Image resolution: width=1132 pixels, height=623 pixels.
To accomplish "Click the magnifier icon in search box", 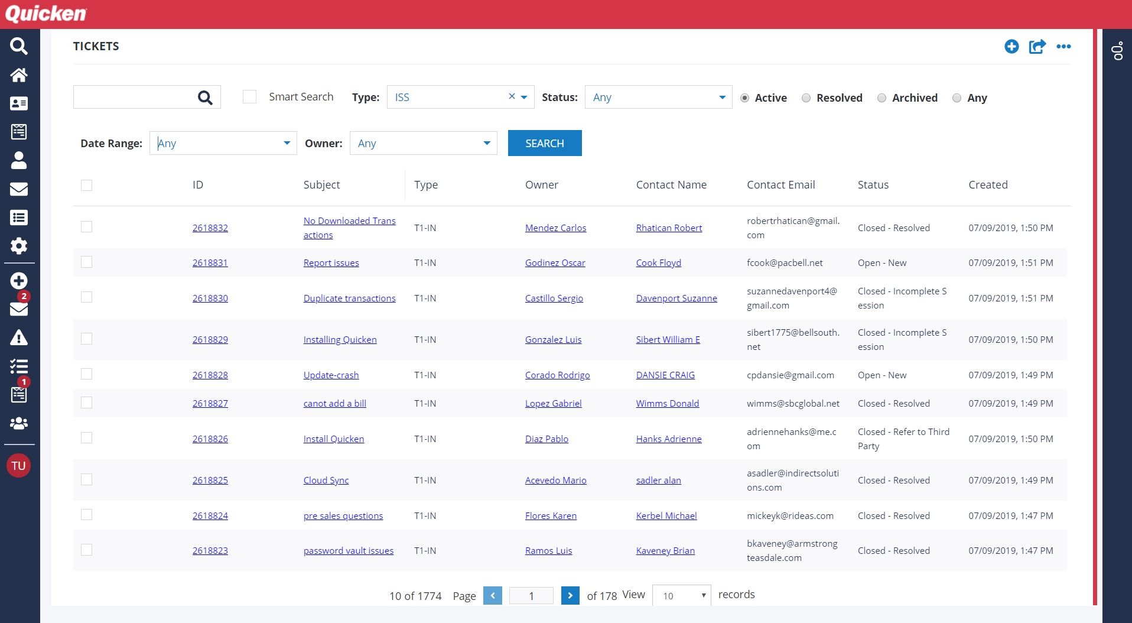I will tap(205, 98).
